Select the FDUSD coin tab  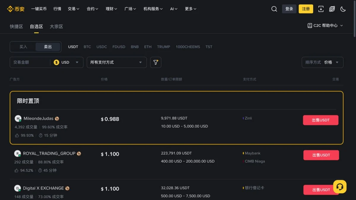pyautogui.click(x=119, y=47)
